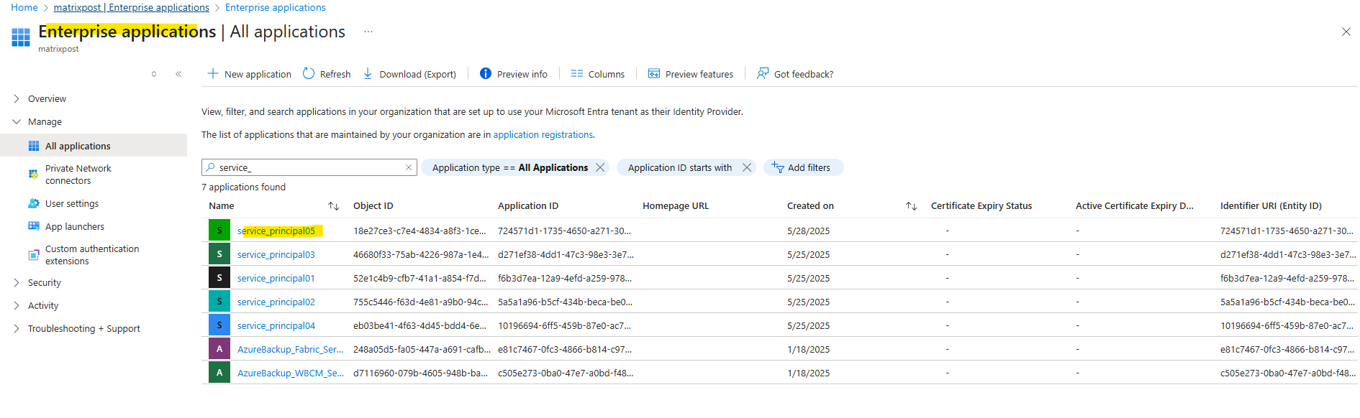Click the Refresh icon in toolbar
The width and height of the screenshot is (1360, 418).
pyautogui.click(x=309, y=73)
